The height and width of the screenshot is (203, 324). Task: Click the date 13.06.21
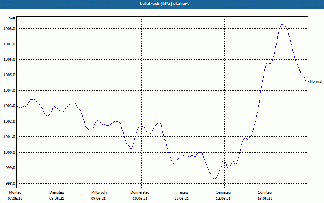pos(265,199)
